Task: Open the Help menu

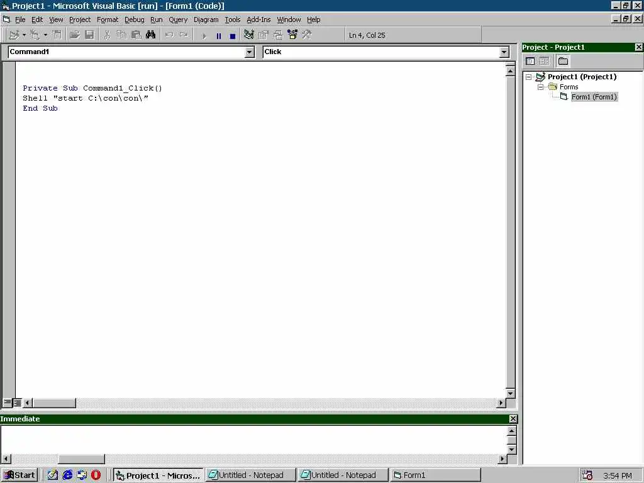Action: (313, 19)
